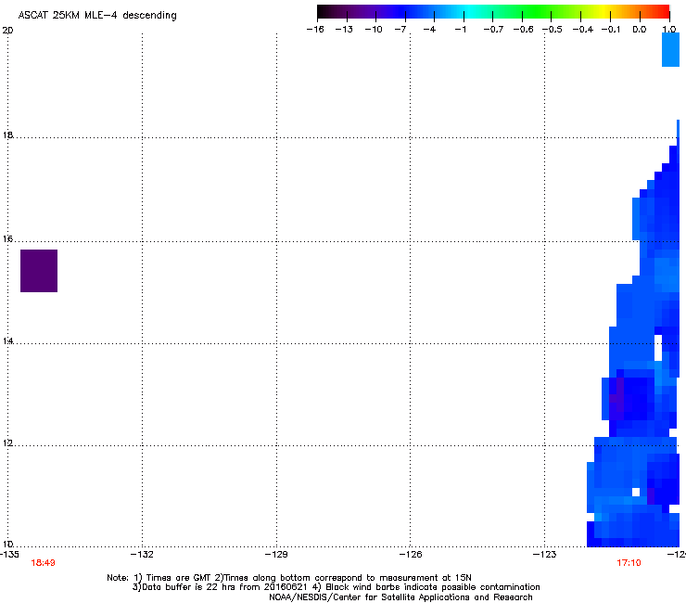Screen dimensions: 686x603
Task: Click the purple data square near 16N
Action: coord(39,271)
